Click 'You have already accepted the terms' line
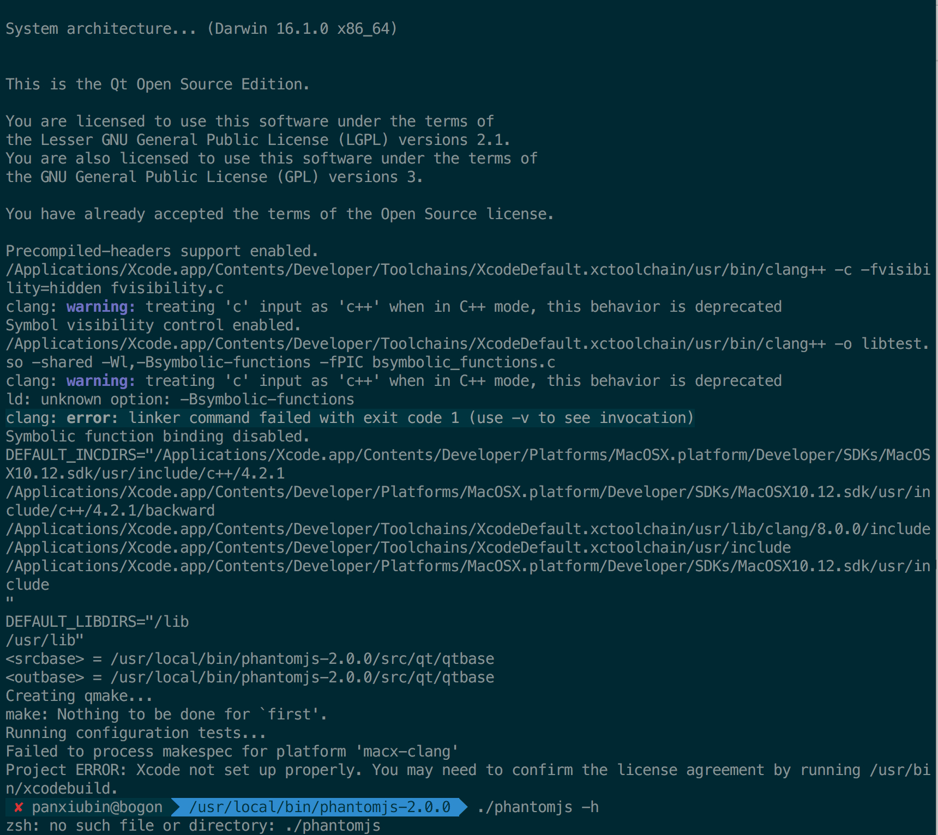 [280, 214]
